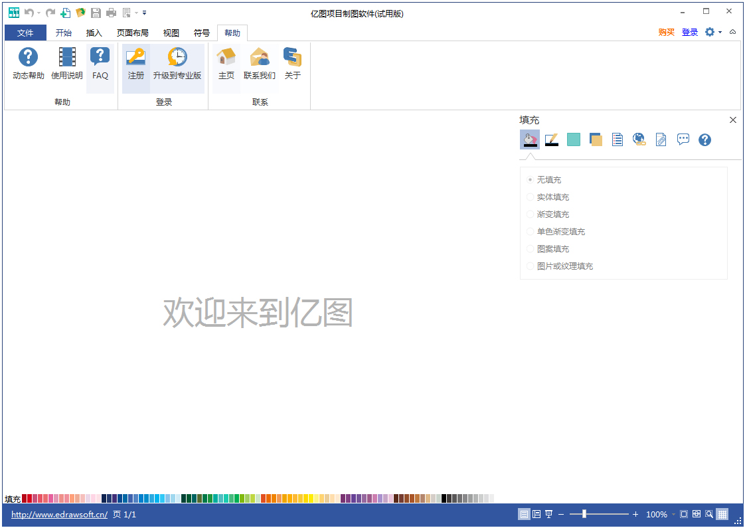Viewport: 745px width, 528px height.
Task: Switch to the 符号 ribbon tab
Action: [201, 33]
